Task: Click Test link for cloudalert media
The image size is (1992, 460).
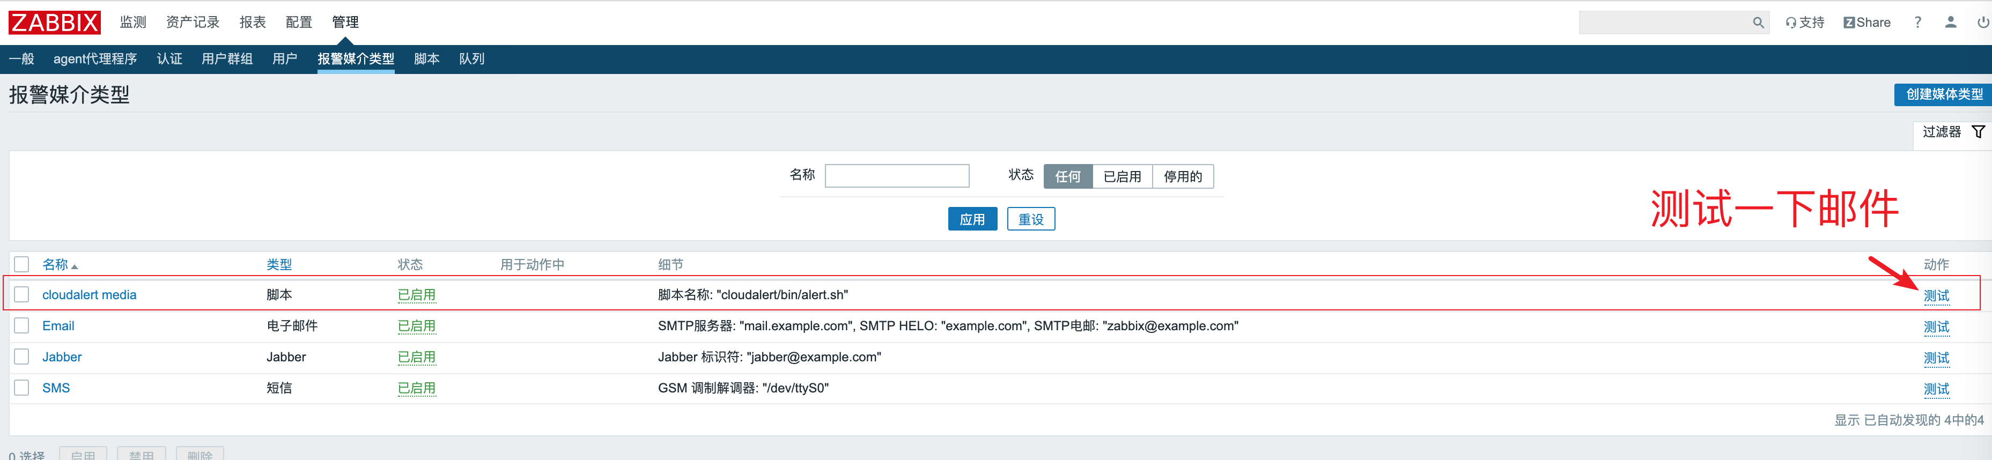Action: click(x=1936, y=295)
